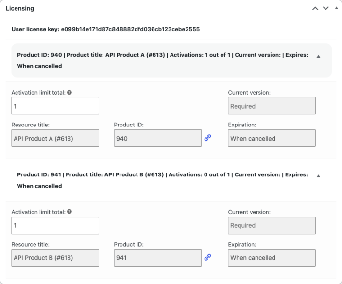Screen dimensions: 342x284
Task: Edit the activation limit field for API Product A
Action: click(55, 106)
